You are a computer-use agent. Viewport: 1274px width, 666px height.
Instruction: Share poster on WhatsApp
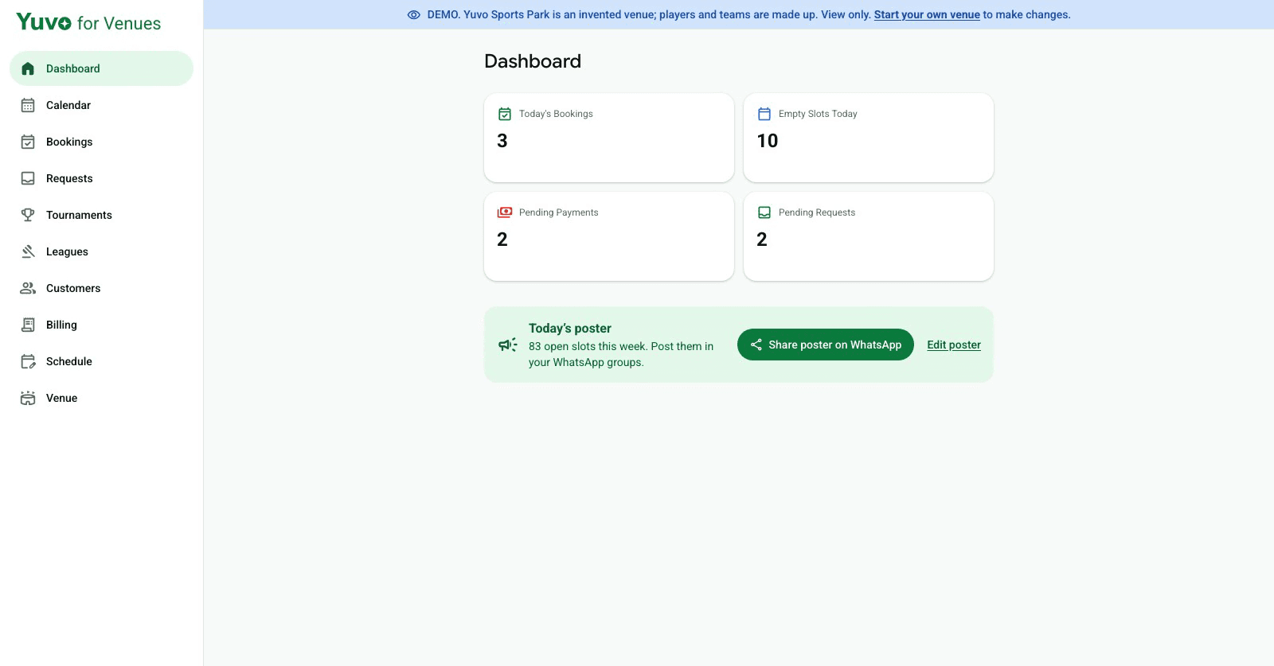click(x=826, y=345)
